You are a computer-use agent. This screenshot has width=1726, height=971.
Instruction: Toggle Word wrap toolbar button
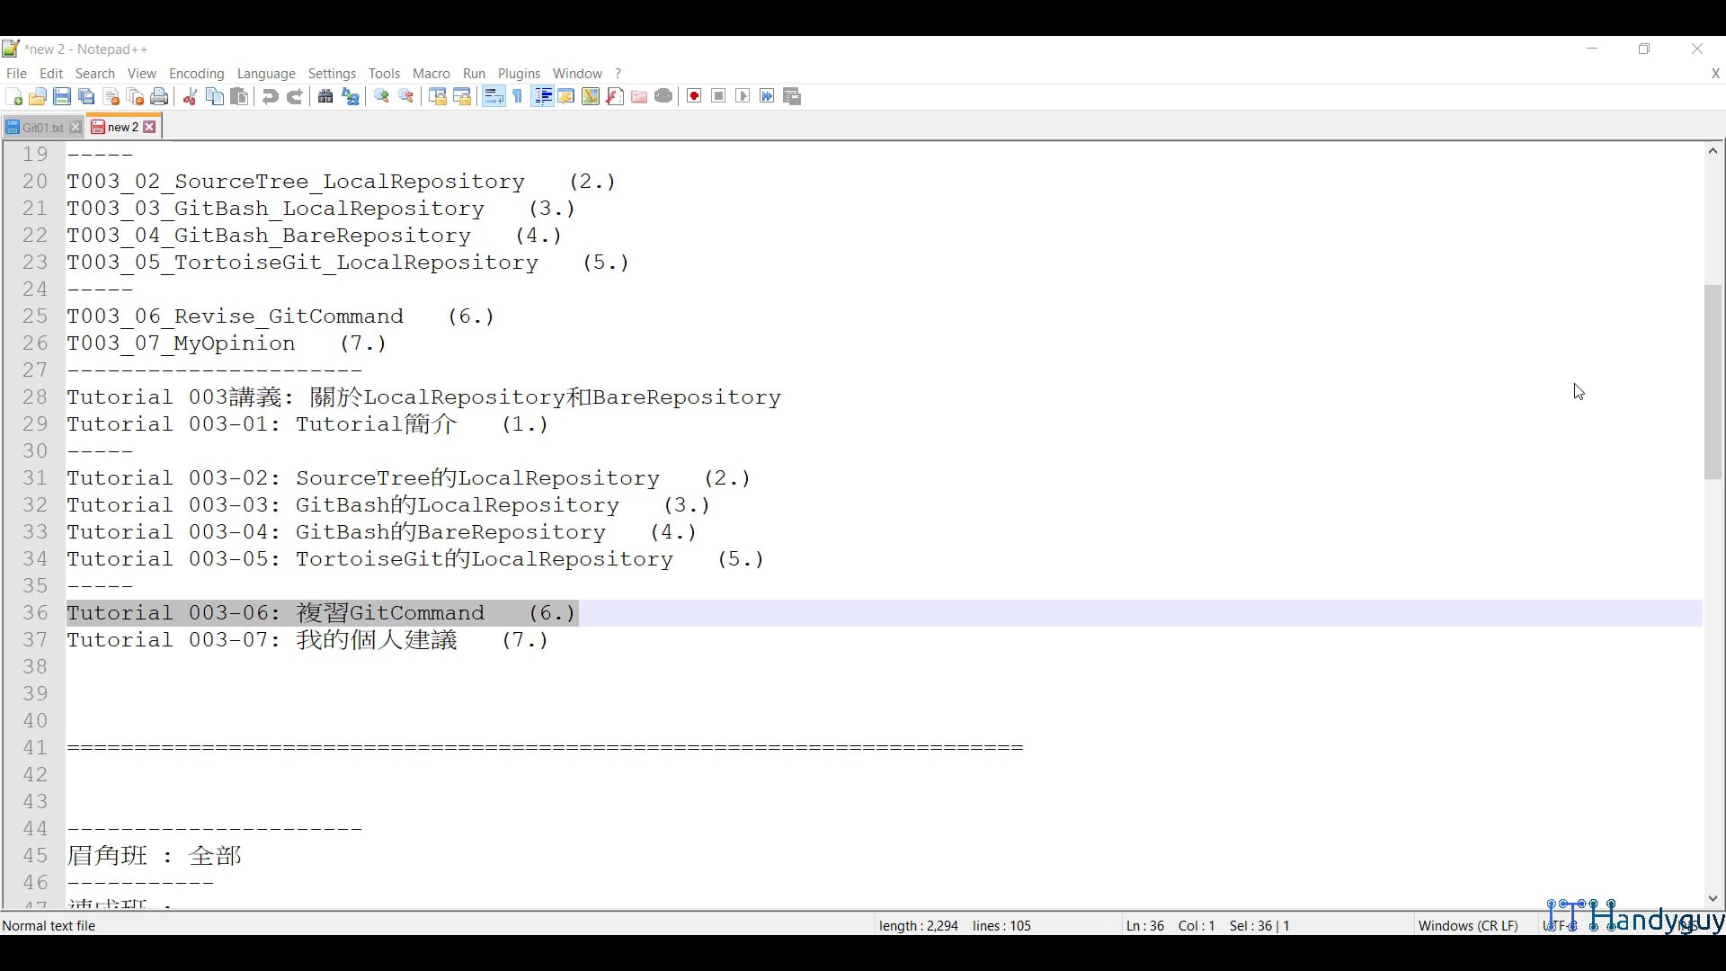(x=494, y=97)
